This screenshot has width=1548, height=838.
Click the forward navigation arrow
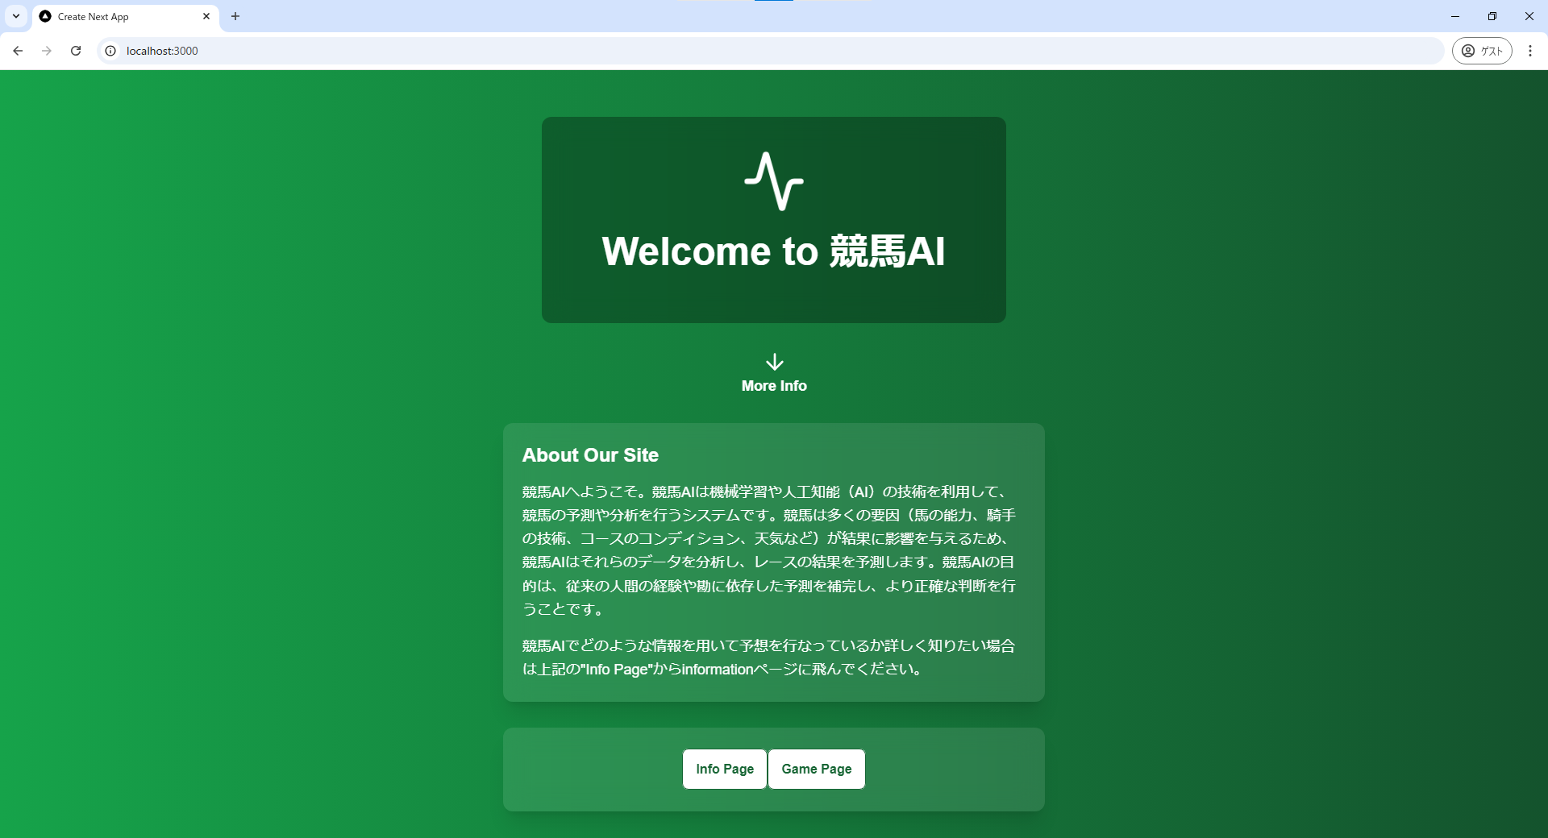point(47,51)
